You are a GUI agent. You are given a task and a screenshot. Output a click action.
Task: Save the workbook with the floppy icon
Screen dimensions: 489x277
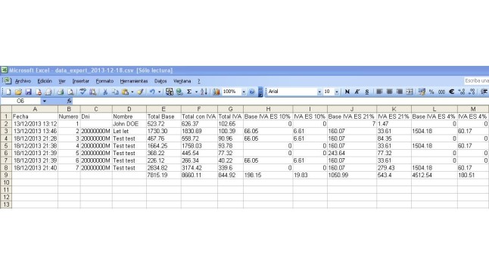(28, 92)
